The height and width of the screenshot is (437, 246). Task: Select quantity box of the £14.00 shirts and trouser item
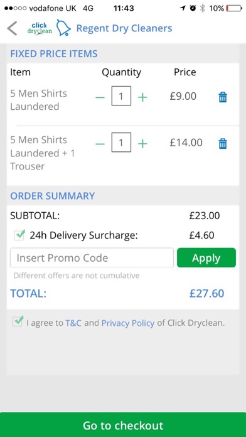pos(121,143)
